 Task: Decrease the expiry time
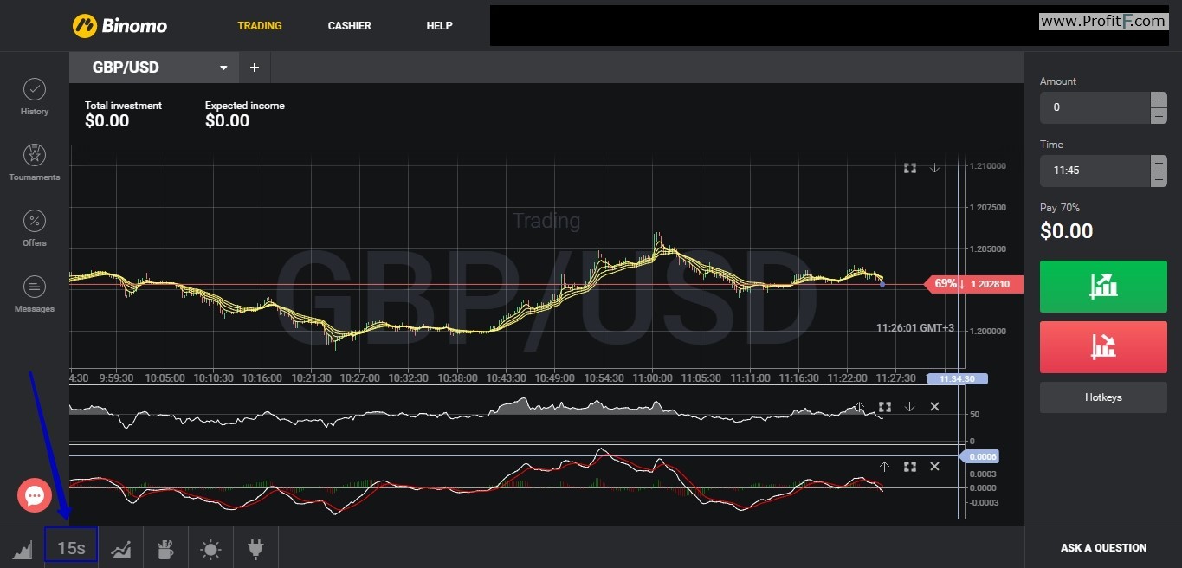pos(1159,179)
